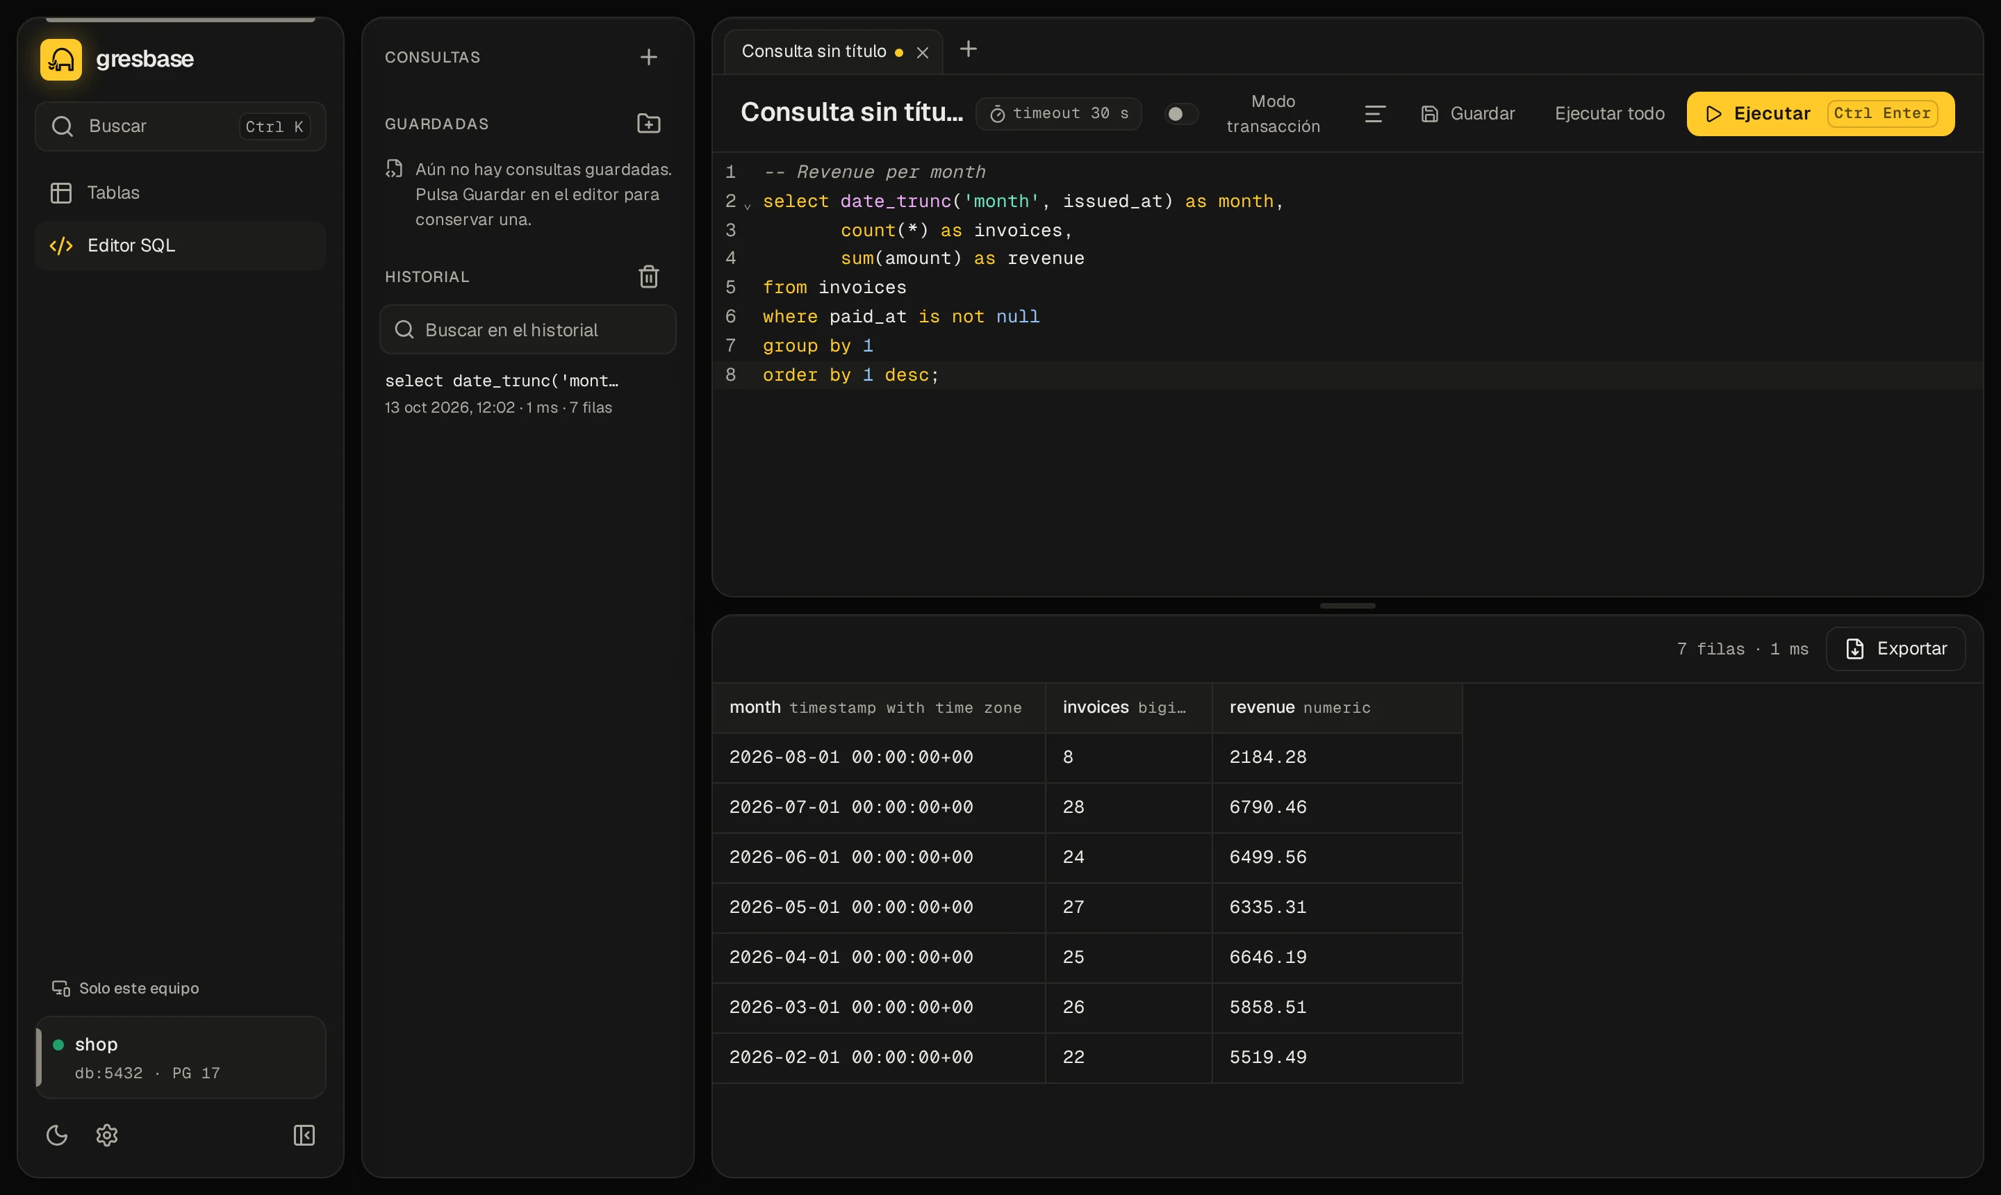
Task: Open a new query tab
Action: coord(968,50)
